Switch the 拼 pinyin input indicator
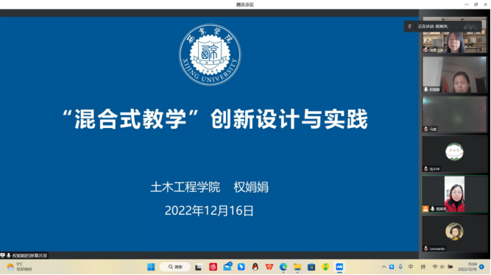 click(x=423, y=267)
